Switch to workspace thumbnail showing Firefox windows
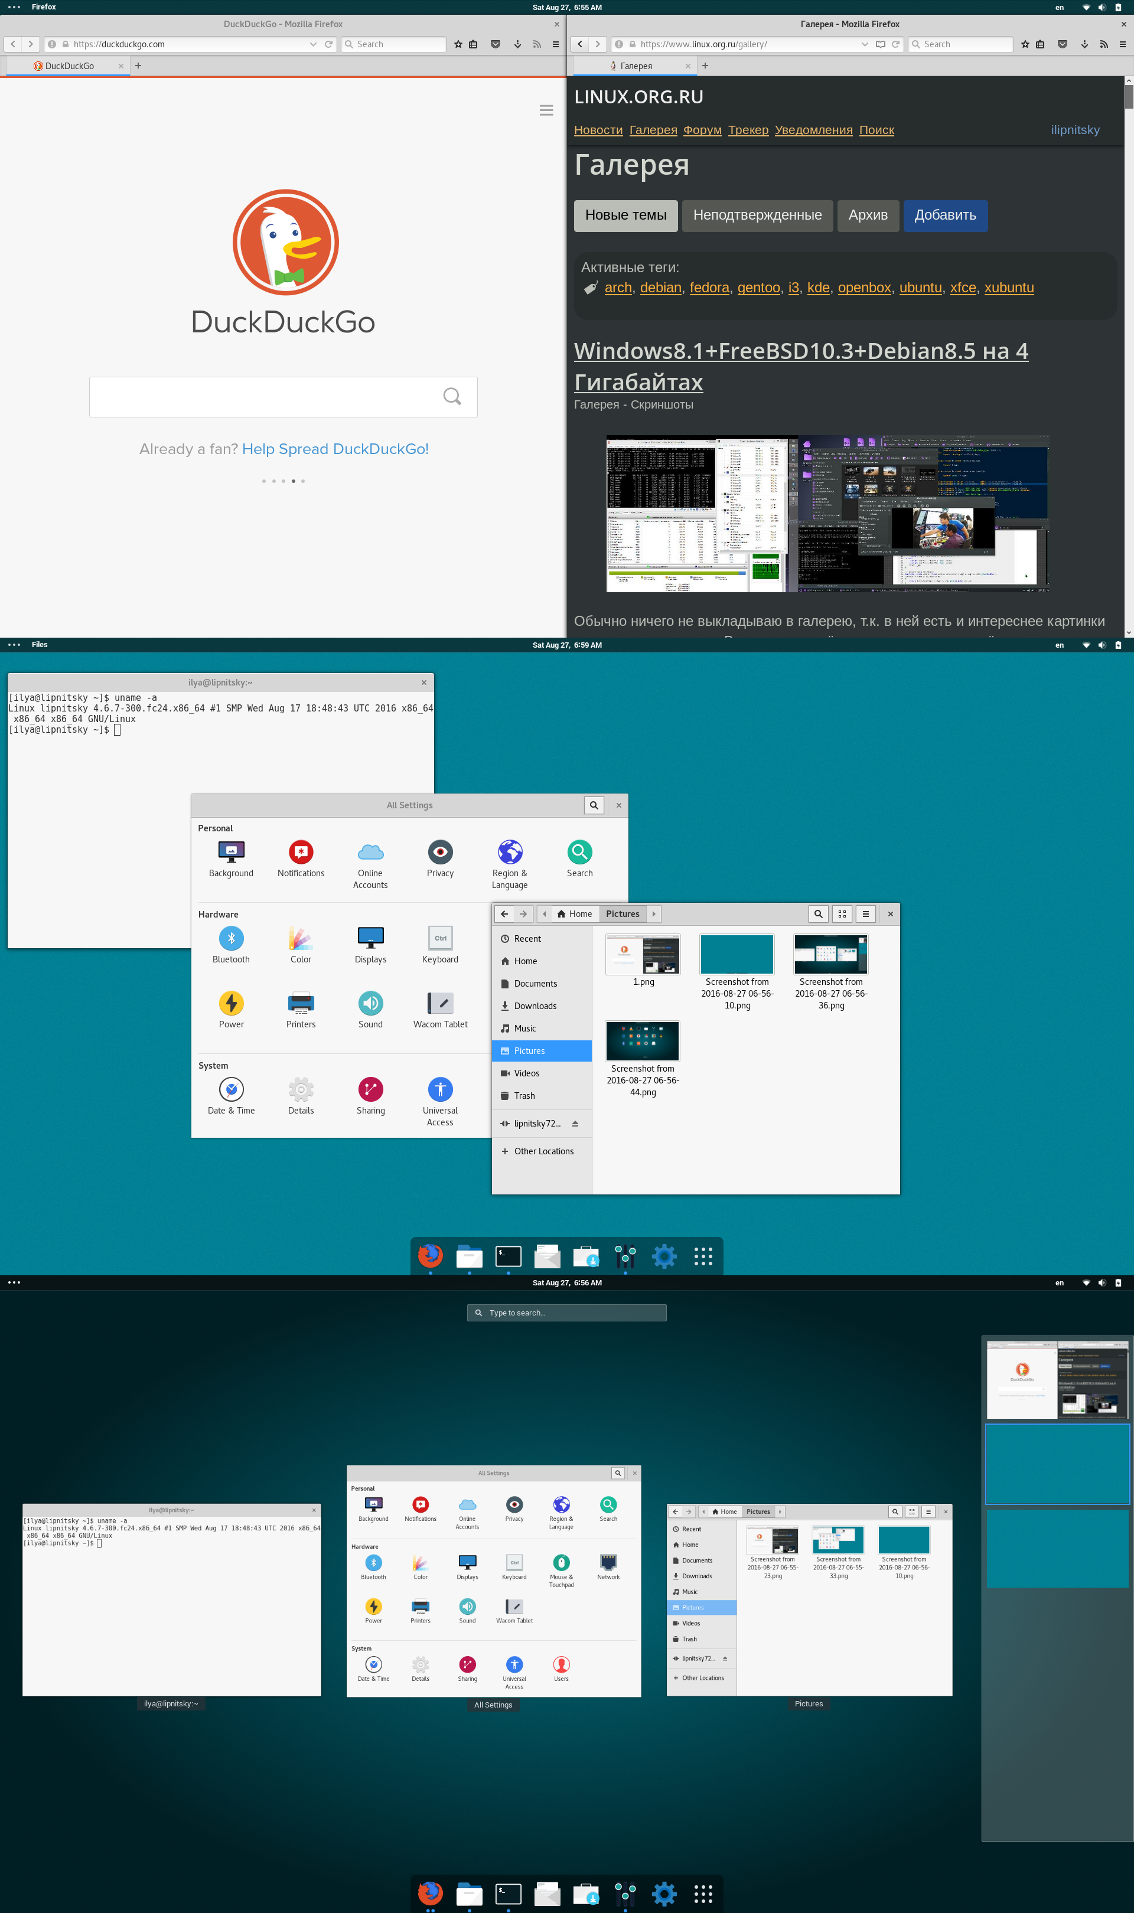The width and height of the screenshot is (1134, 1913). point(1057,1379)
